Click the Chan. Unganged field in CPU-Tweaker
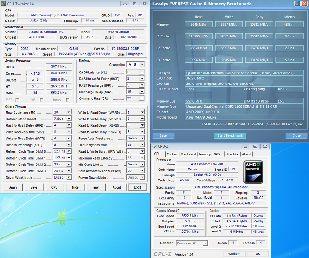This screenshot has height=258, width=309. click(x=135, y=54)
